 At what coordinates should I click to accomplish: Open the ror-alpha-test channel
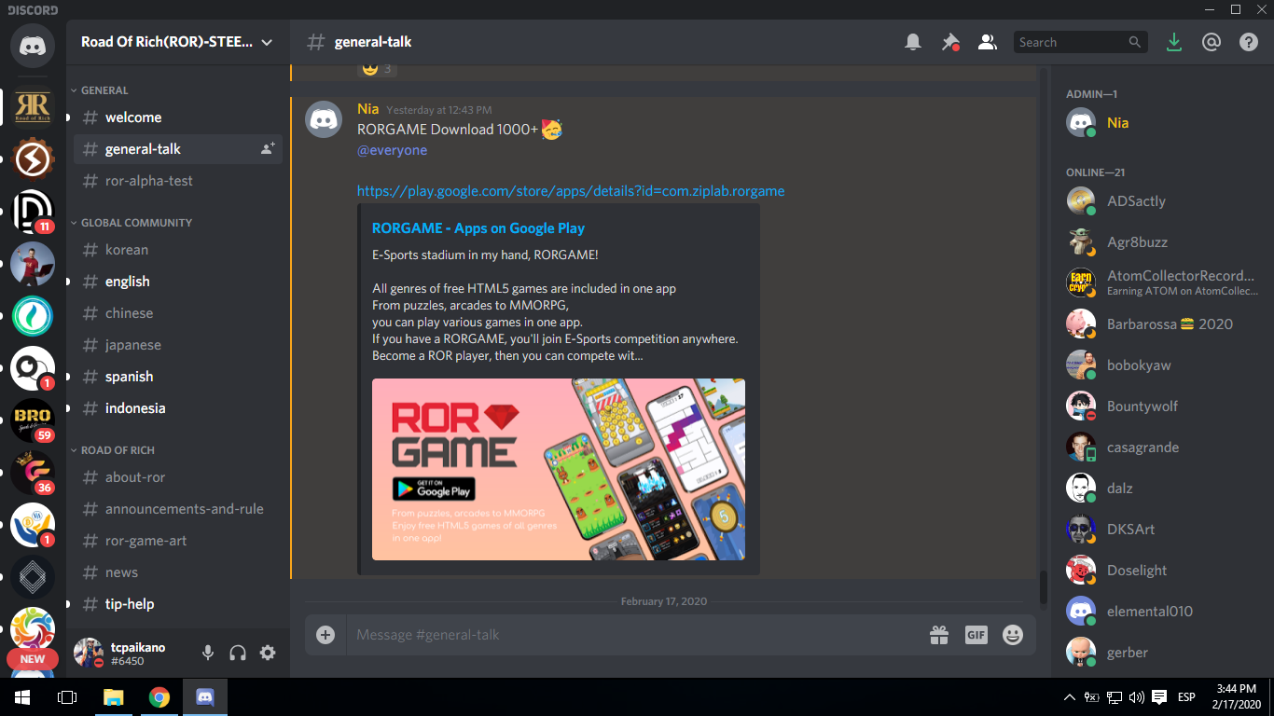coord(178,181)
